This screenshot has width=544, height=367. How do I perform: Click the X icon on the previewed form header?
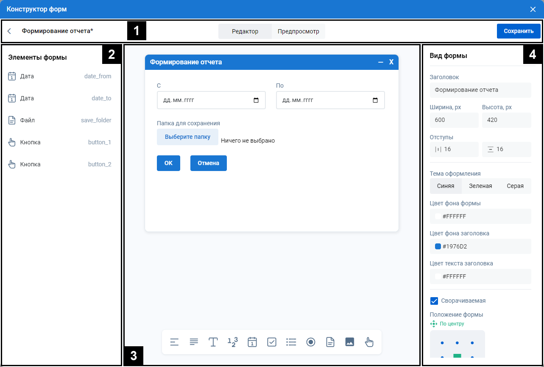click(391, 62)
